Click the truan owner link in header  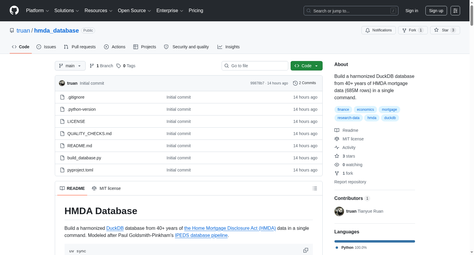23,31
